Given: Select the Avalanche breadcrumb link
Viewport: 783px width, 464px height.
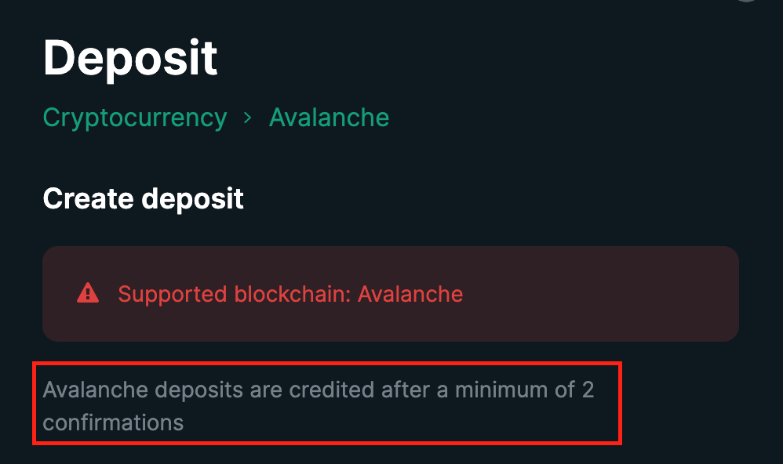Looking at the screenshot, I should 329,118.
